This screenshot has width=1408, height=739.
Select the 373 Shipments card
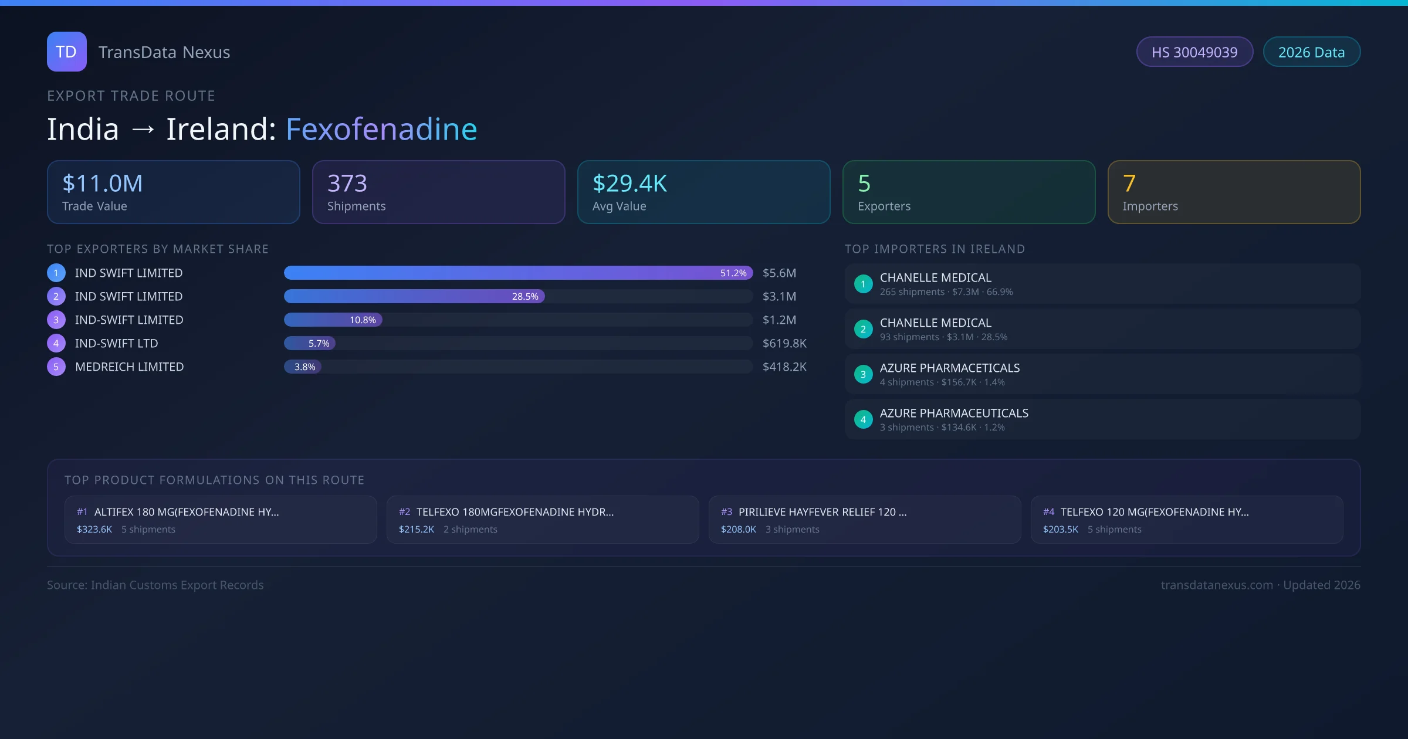(438, 192)
